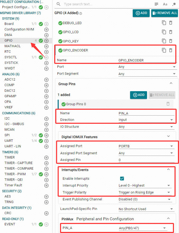179x233 pixels.
Task: Select SYSCTL in the module list
Action: (x=11, y=57)
